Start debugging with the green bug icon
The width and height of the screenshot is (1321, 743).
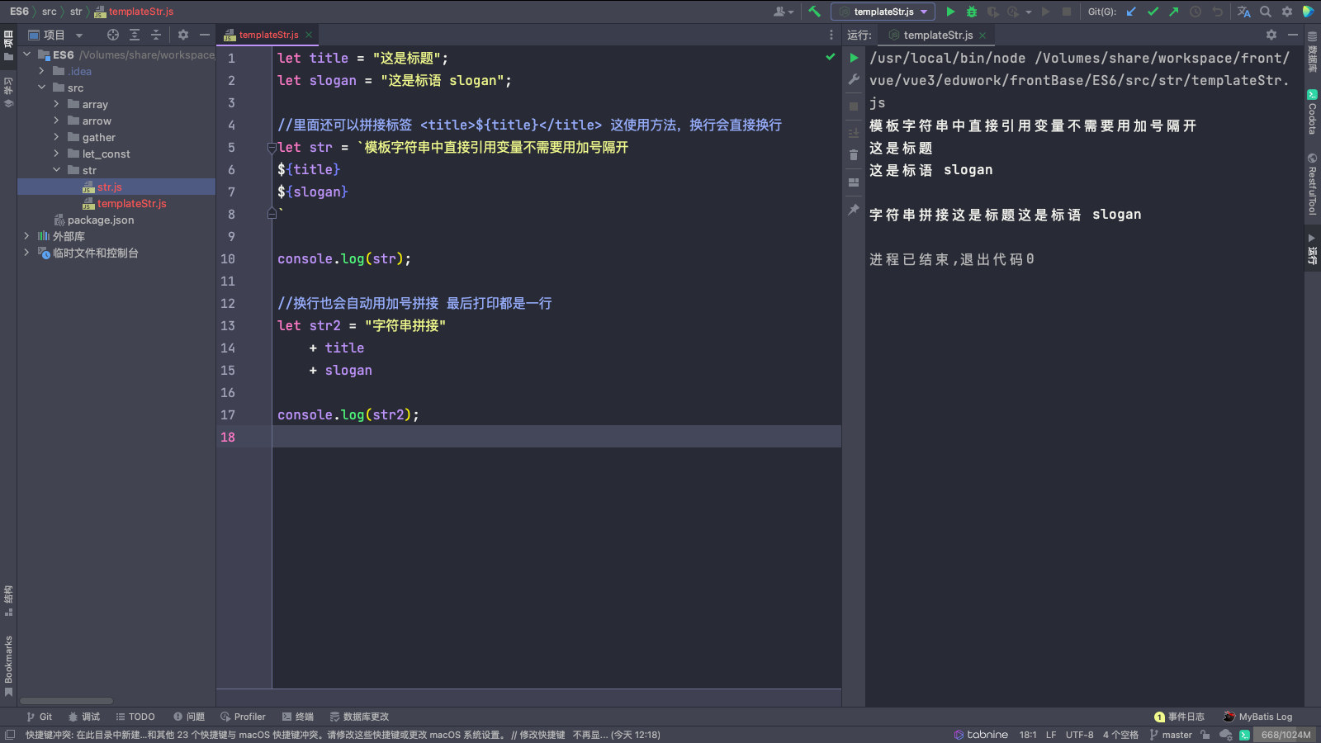(x=972, y=12)
